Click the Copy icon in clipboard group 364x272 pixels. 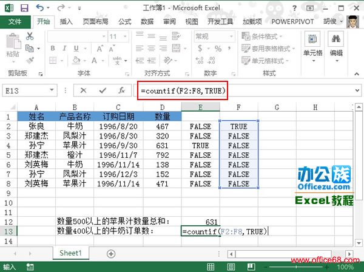[x=30, y=49]
